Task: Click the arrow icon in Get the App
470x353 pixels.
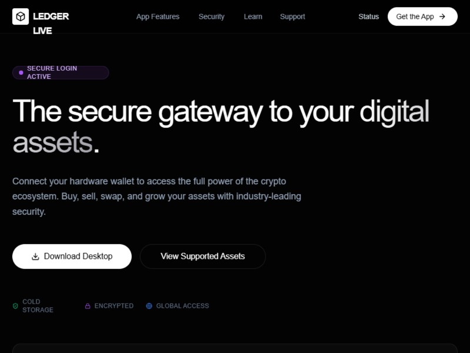Action: 442,16
